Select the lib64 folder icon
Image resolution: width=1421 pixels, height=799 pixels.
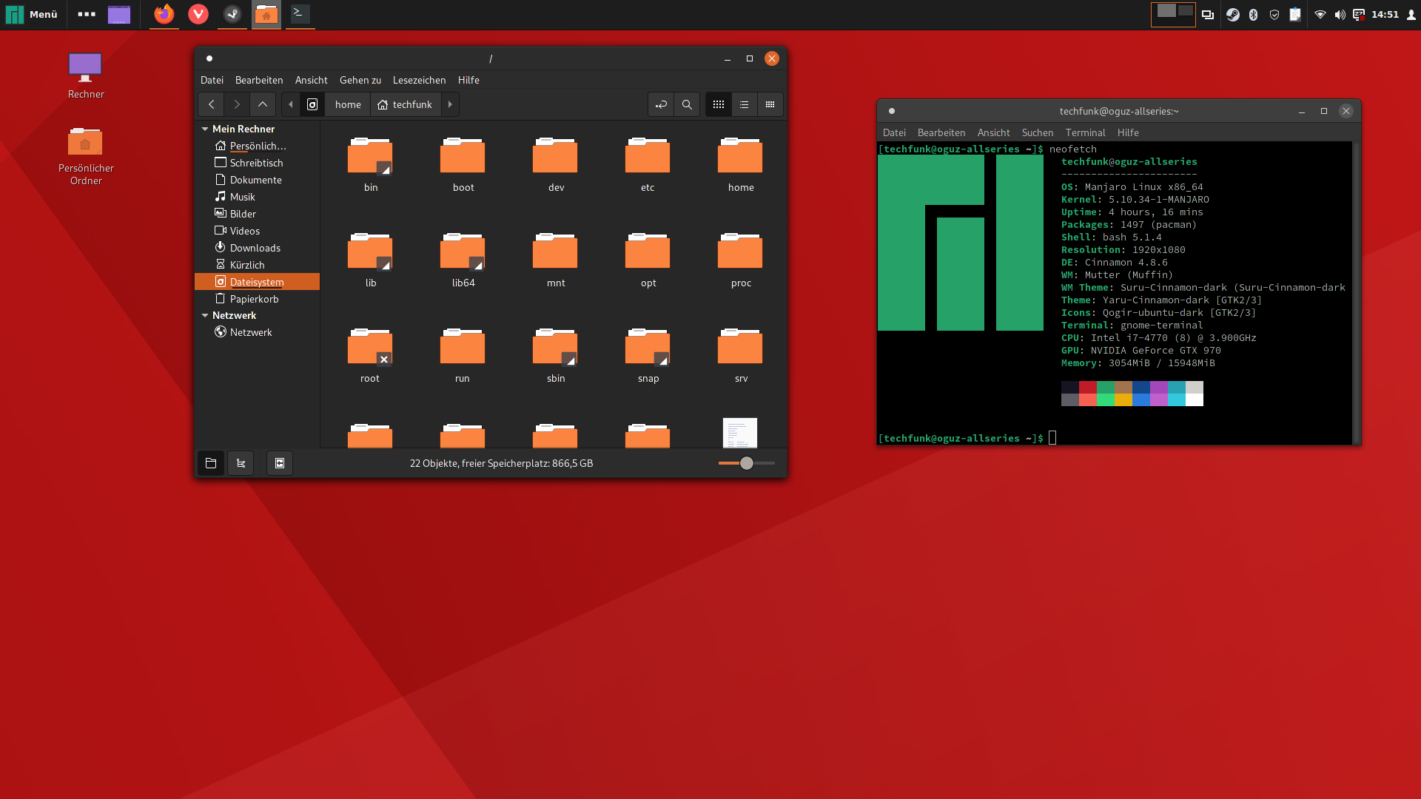[x=463, y=252]
